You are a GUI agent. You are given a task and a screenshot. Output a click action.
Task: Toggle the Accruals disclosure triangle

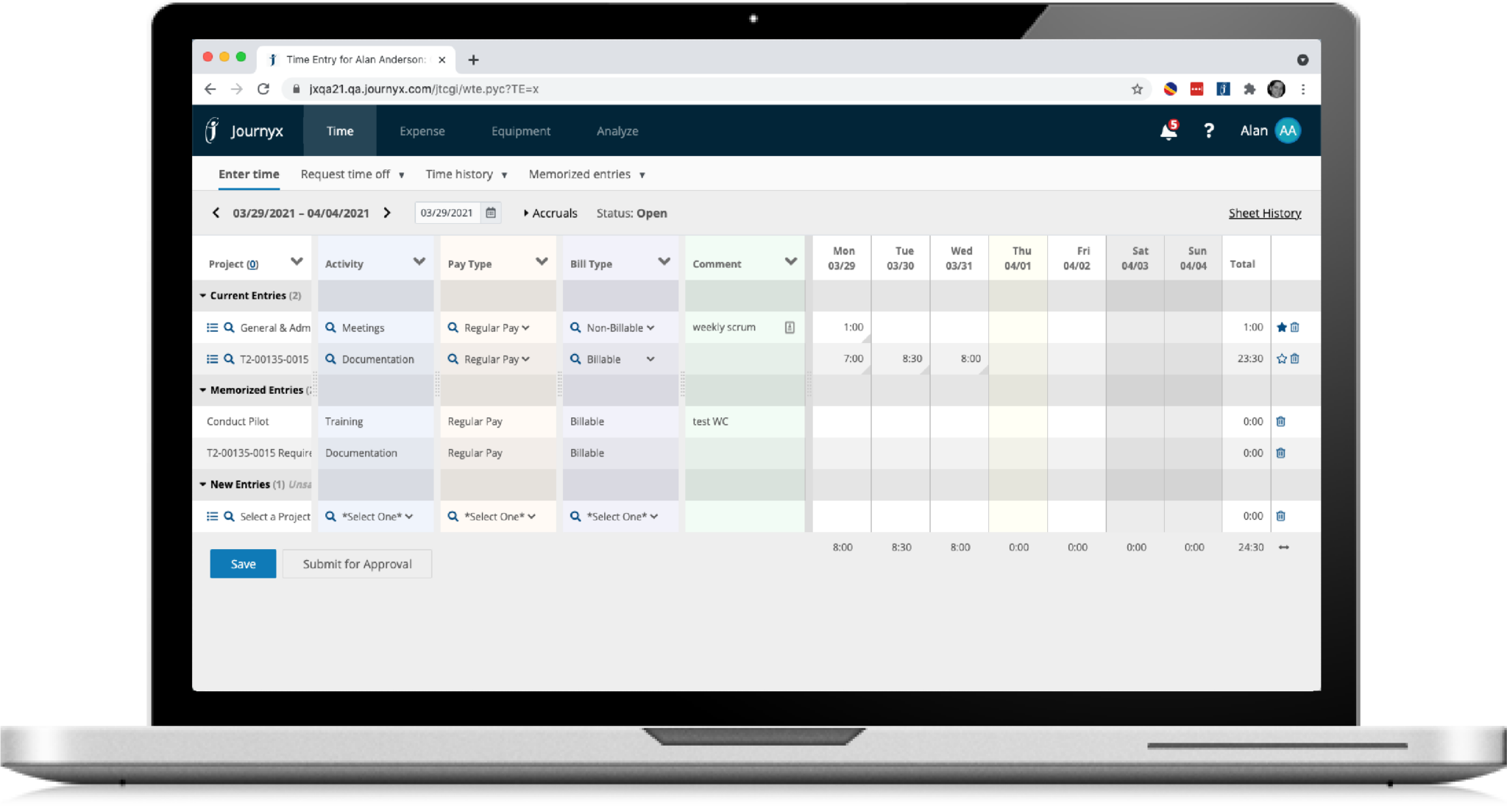click(x=527, y=213)
